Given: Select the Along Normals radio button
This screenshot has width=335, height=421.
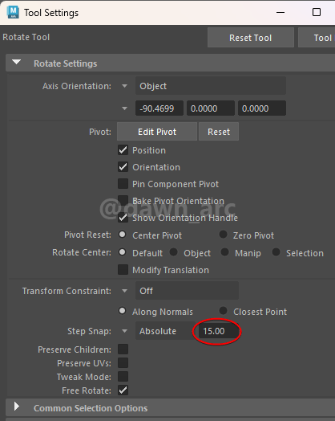Looking at the screenshot, I should [122, 311].
